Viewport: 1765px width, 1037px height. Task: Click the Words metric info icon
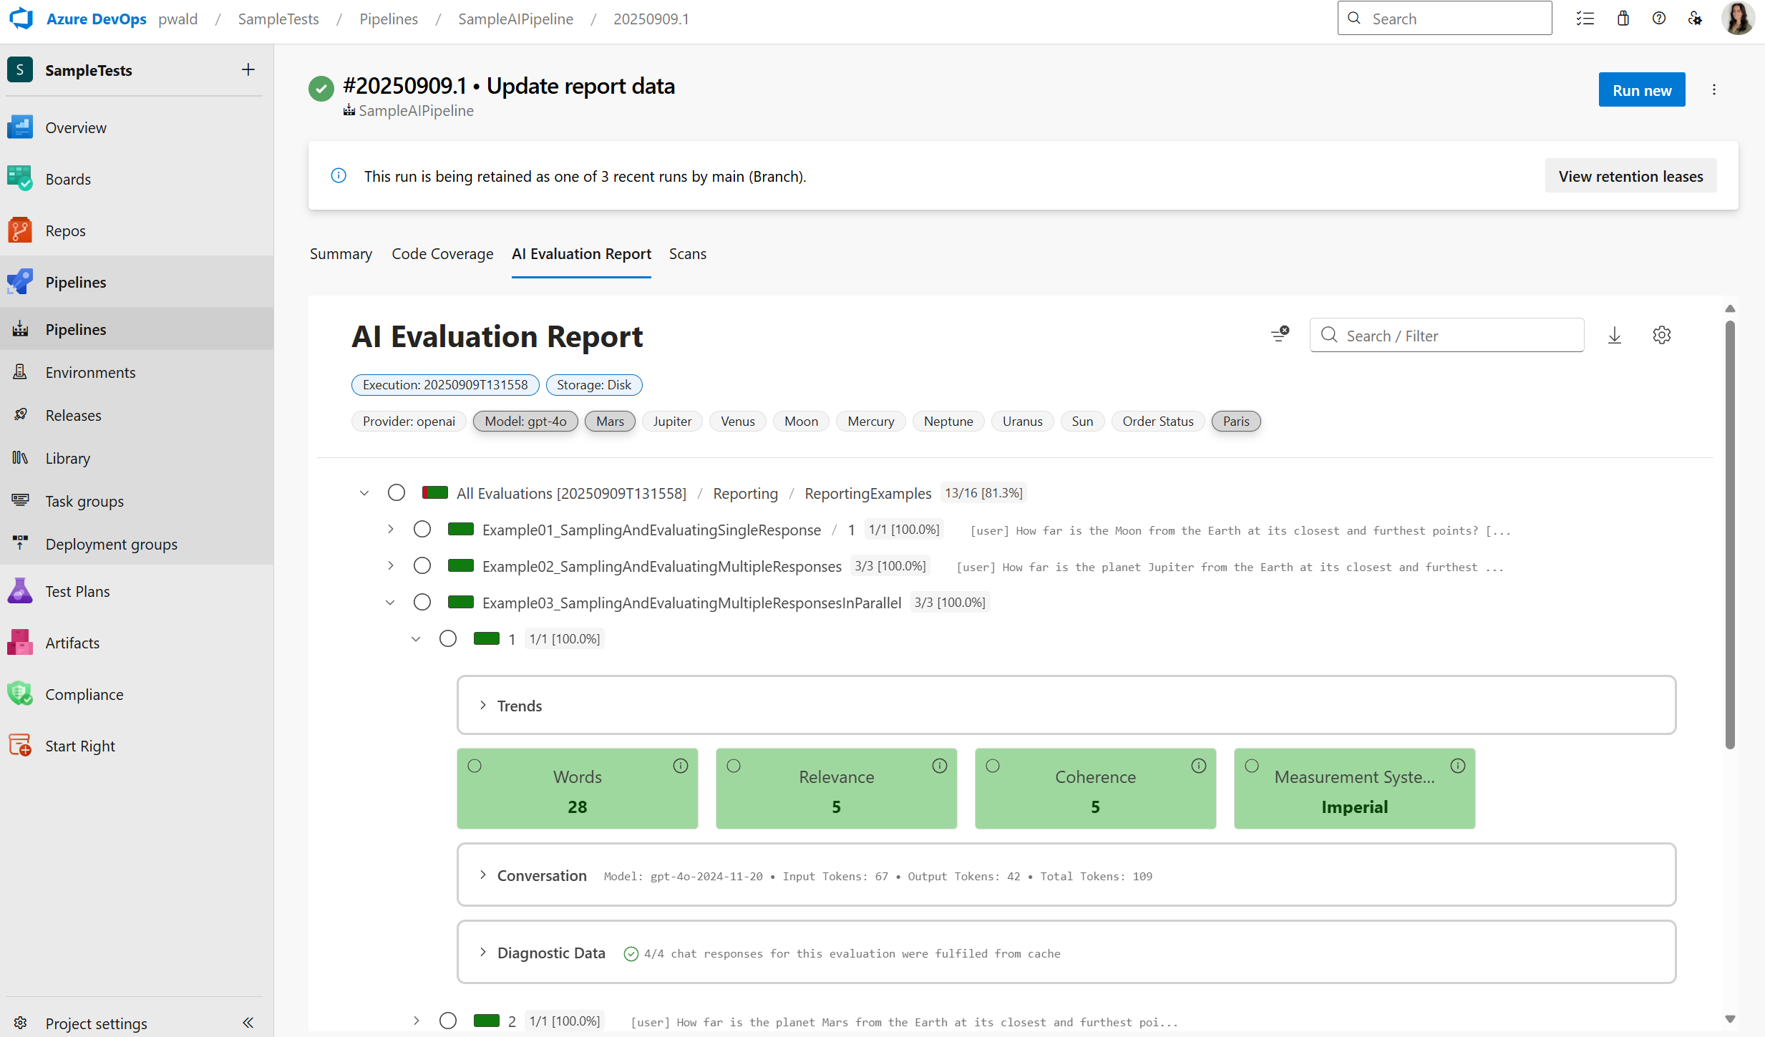click(x=680, y=766)
